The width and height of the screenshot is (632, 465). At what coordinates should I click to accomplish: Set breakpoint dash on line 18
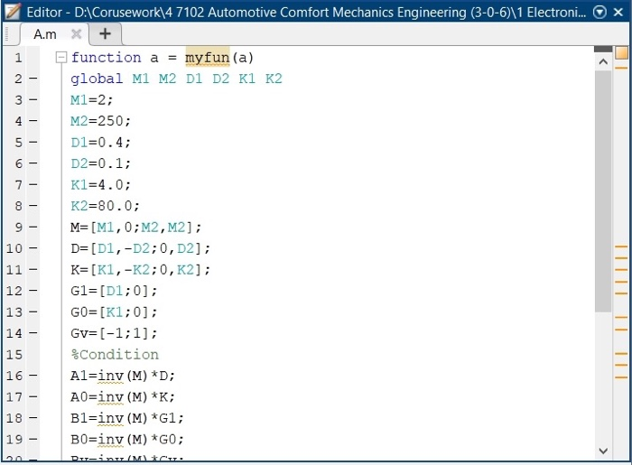tap(33, 418)
